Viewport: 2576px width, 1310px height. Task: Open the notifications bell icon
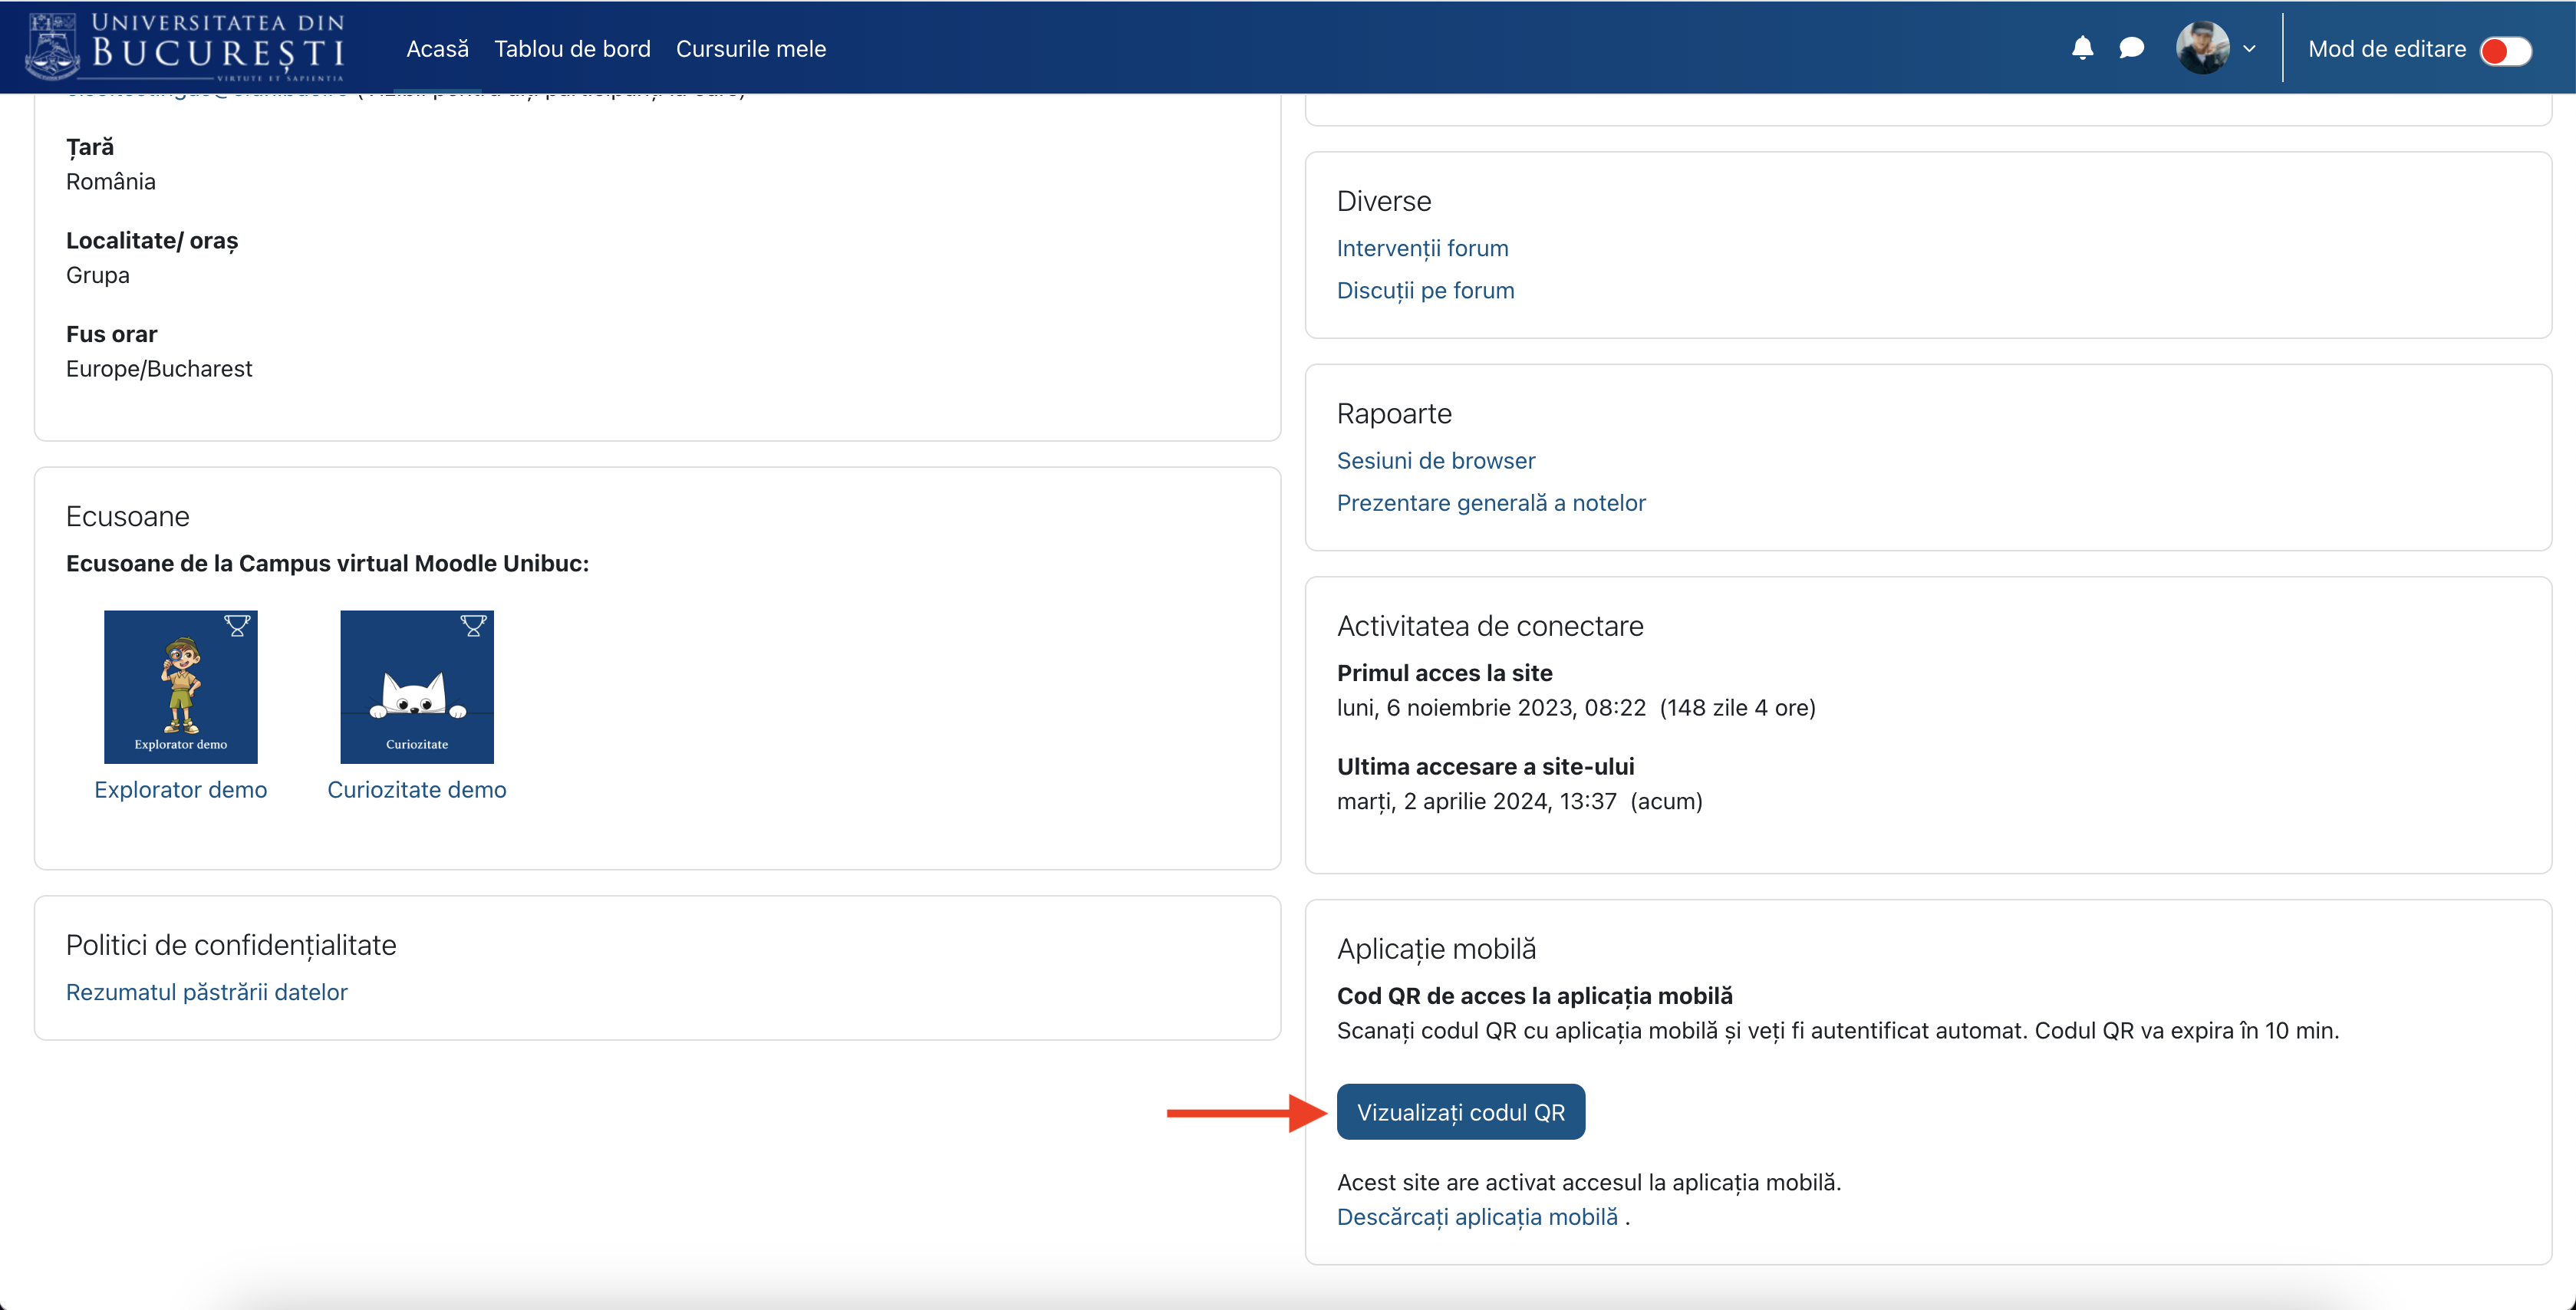pyautogui.click(x=2082, y=48)
